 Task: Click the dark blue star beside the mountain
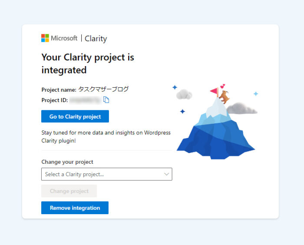(x=182, y=111)
